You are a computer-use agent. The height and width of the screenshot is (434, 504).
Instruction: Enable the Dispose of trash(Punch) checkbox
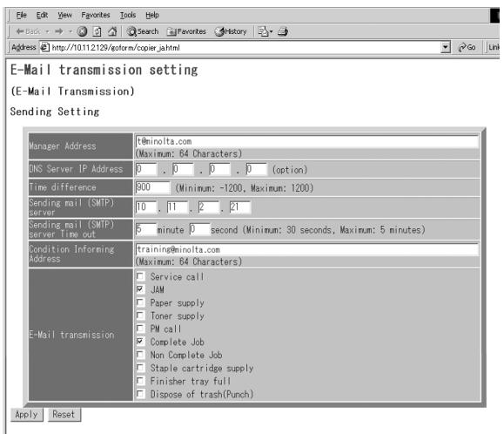click(140, 394)
